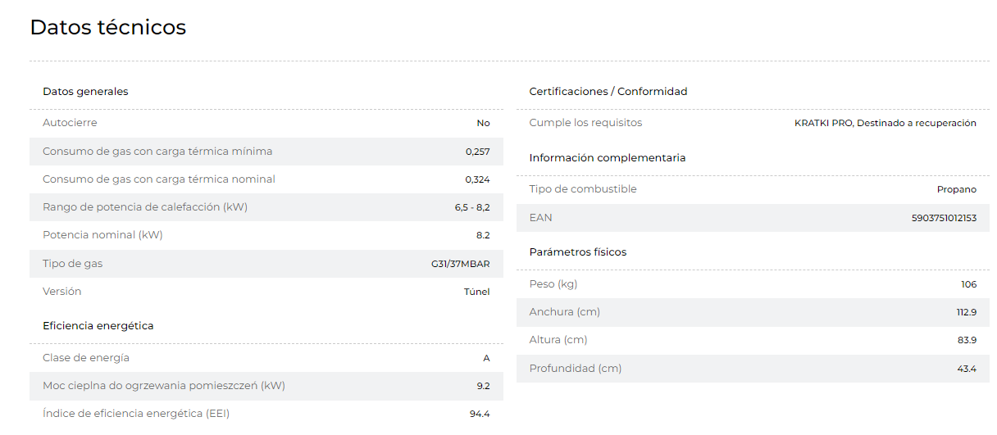Select the Eficiencia energética section header
This screenshot has width=997, height=435.
(x=98, y=325)
